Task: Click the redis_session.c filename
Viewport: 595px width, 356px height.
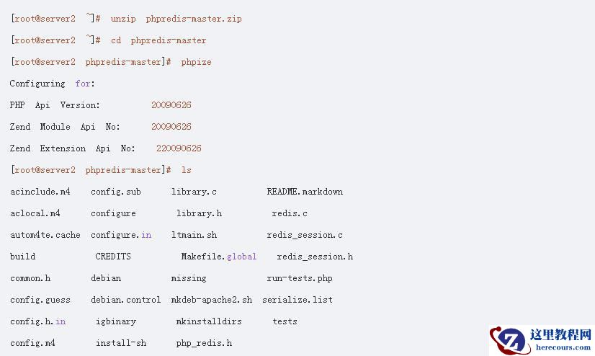Action: 305,235
